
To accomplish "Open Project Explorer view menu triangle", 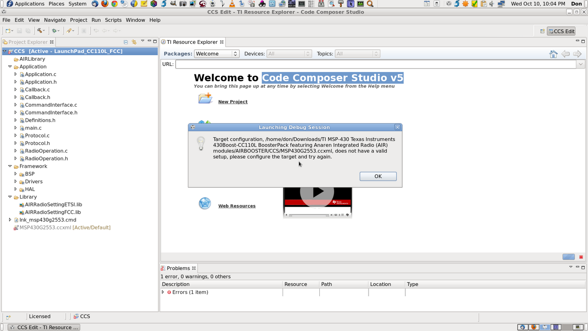I will point(143,41).
